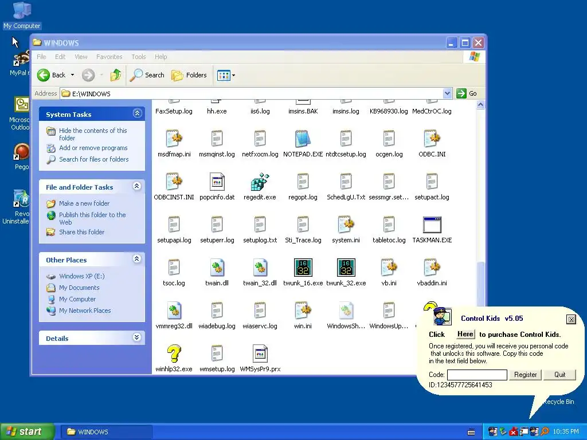Click the Register button in Control Kids

[525, 375]
